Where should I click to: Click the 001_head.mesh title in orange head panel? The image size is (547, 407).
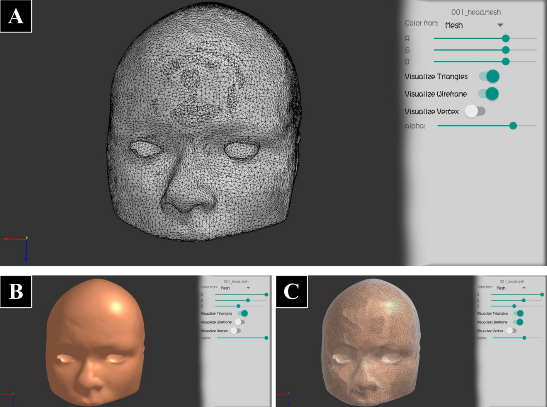pyautogui.click(x=236, y=281)
